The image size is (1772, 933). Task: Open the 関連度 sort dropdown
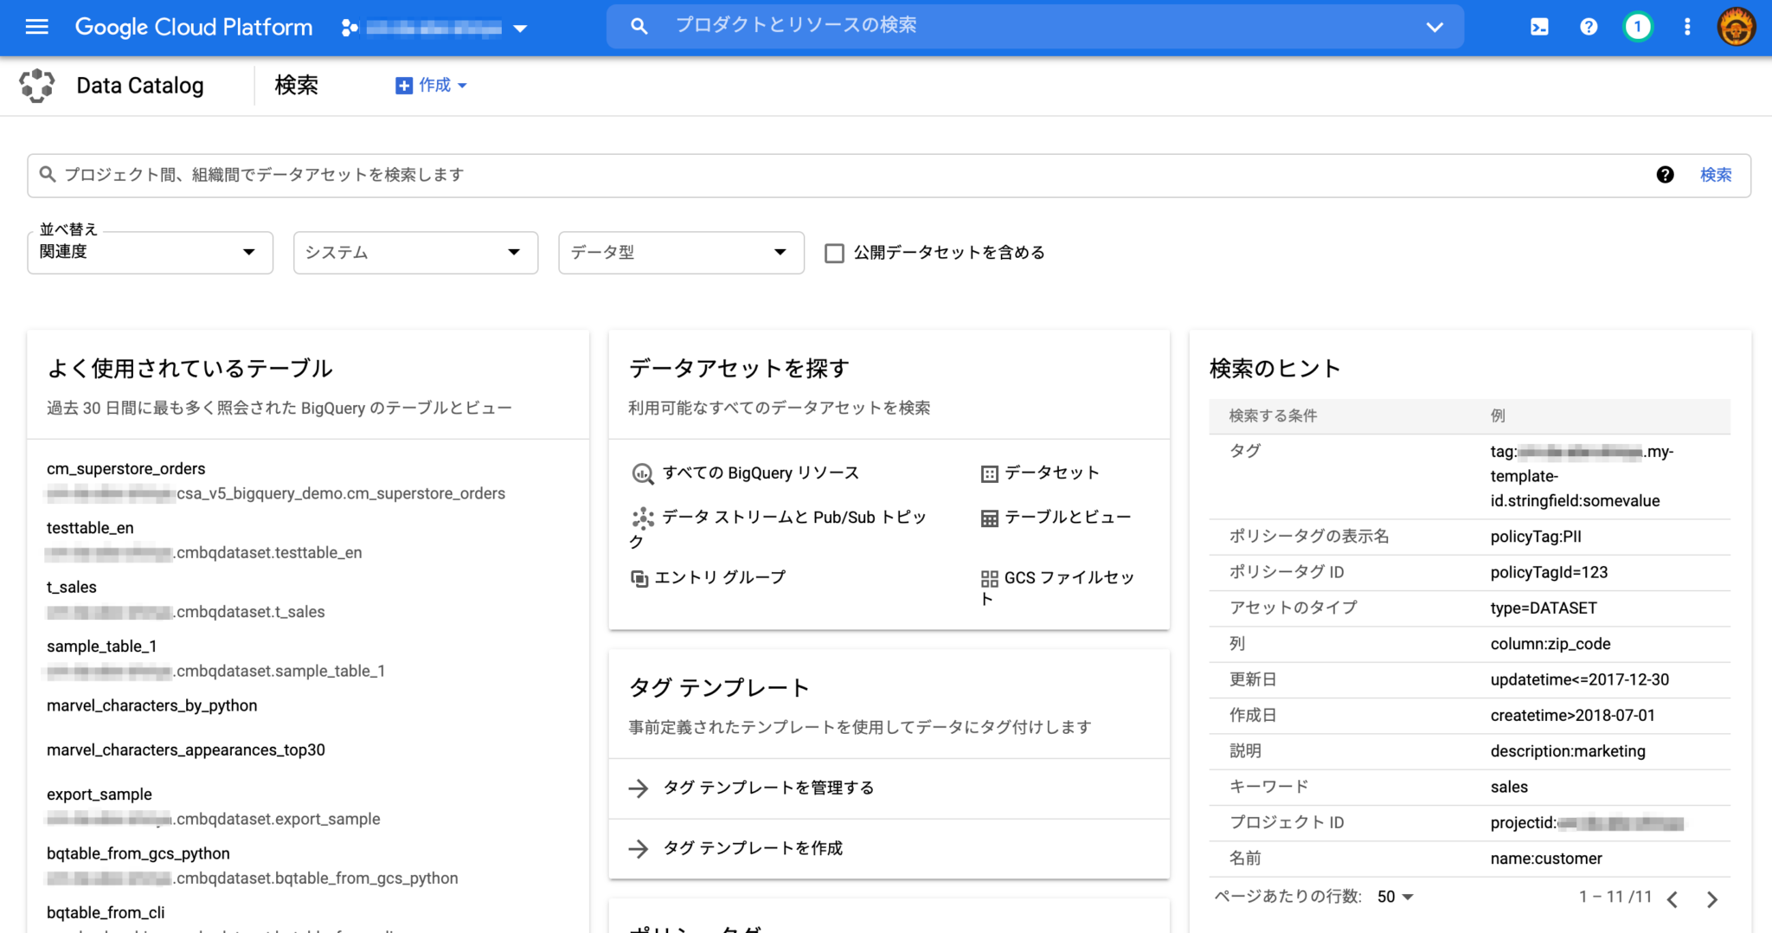[150, 253]
